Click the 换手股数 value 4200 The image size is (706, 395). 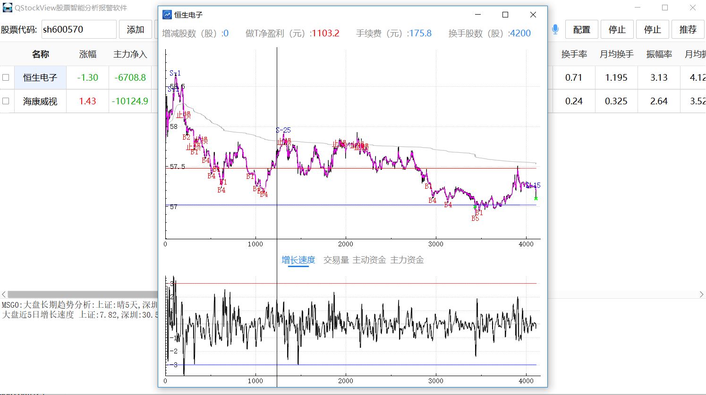click(x=520, y=33)
